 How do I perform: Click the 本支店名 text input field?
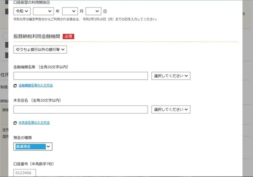[81, 109]
